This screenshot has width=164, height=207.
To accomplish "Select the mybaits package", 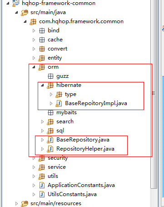I will click(x=66, y=112).
